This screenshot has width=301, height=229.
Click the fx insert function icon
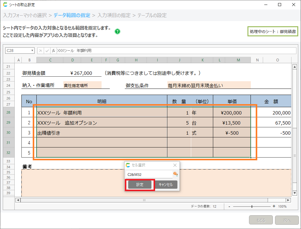click(54, 51)
